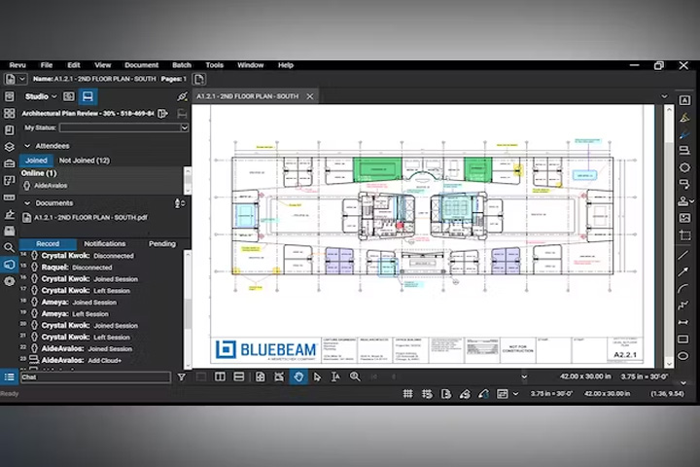
Task: Select the Callout tool in right toolbar
Action: click(x=684, y=184)
